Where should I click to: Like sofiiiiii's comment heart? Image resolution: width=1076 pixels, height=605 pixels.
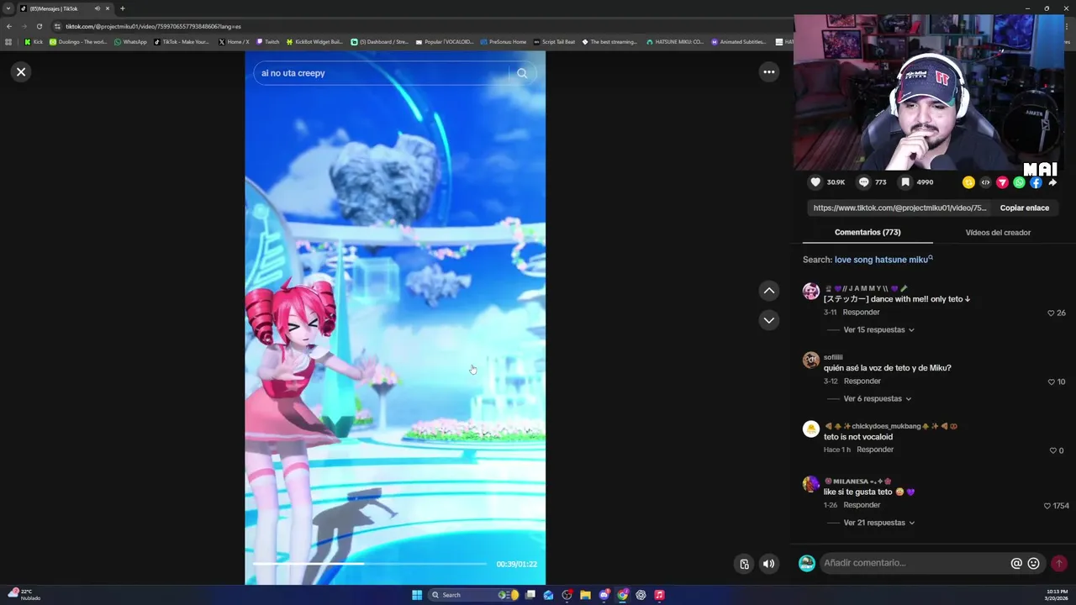pyautogui.click(x=1051, y=381)
